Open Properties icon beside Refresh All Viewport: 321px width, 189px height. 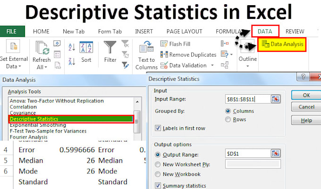[x=57, y=55]
